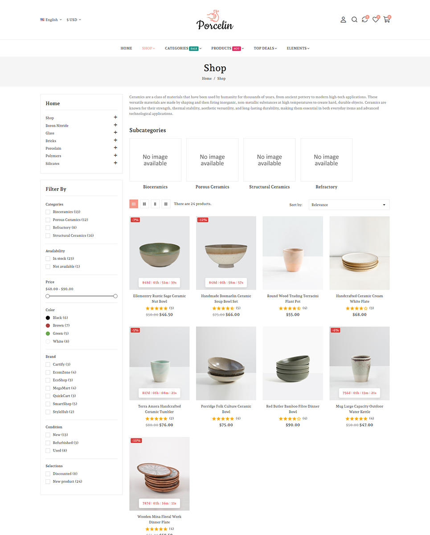Tick the Discounted selection checkbox
Image resolution: width=430 pixels, height=535 pixels.
48,473
